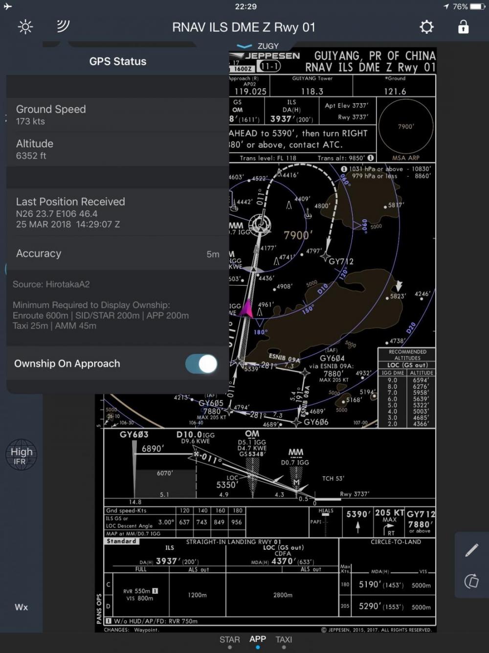The image size is (489, 653).
Task: Tap the GY604 waypoint label
Action: pyautogui.click(x=332, y=358)
